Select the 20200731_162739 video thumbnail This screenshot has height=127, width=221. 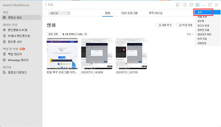pyautogui.click(x=131, y=54)
